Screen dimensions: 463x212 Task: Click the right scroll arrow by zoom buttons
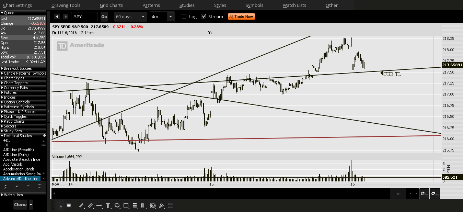point(416,194)
